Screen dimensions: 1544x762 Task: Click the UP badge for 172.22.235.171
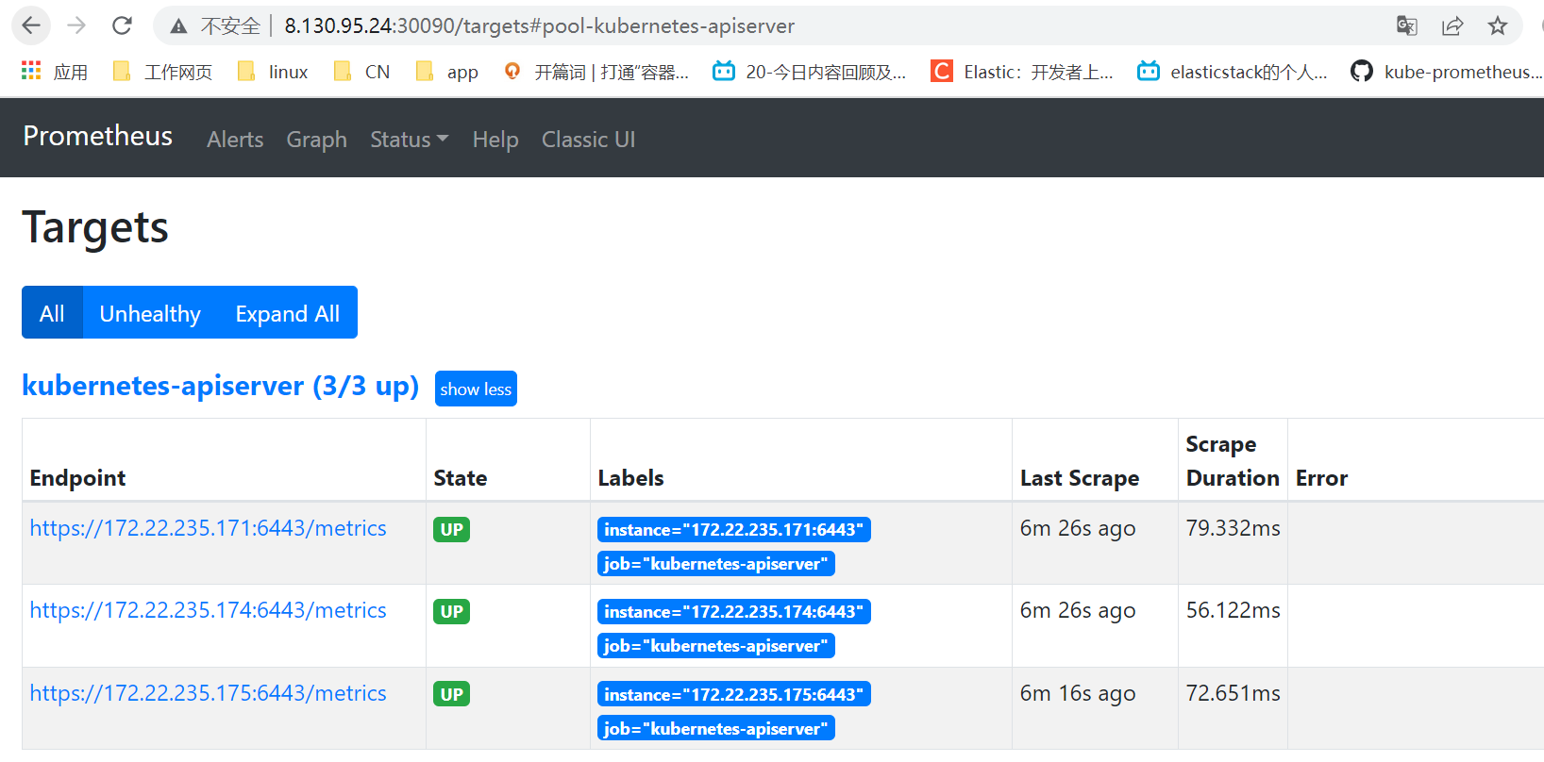[x=452, y=529]
